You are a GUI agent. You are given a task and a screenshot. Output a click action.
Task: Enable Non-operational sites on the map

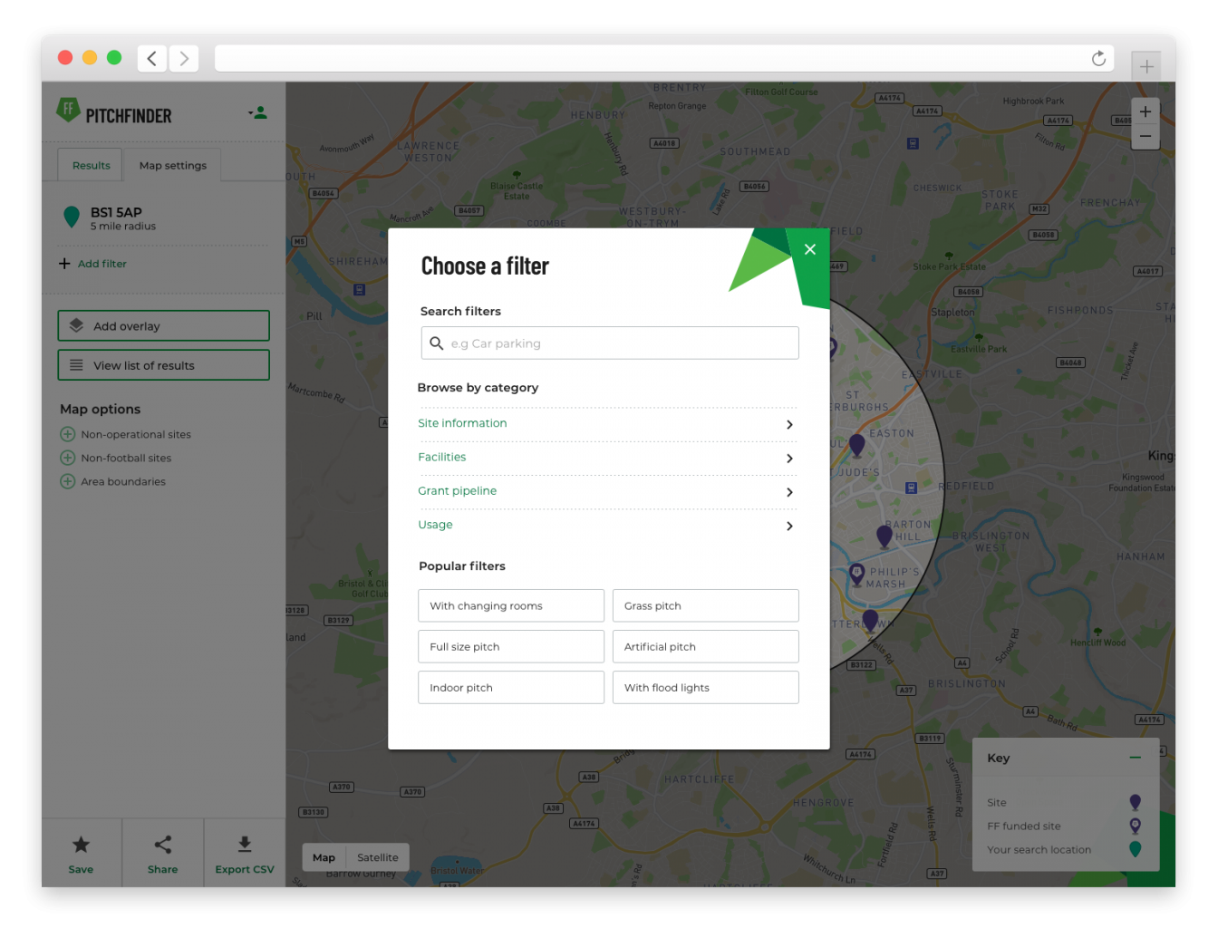tap(67, 434)
